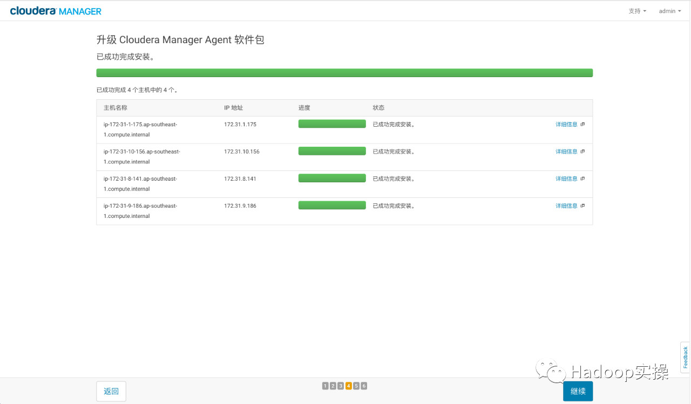Go to wizard step 3
This screenshot has width=691, height=404.
[341, 386]
